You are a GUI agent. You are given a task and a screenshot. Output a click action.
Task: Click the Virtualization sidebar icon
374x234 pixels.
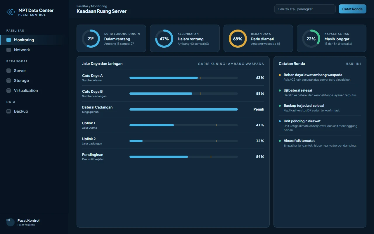click(8, 90)
